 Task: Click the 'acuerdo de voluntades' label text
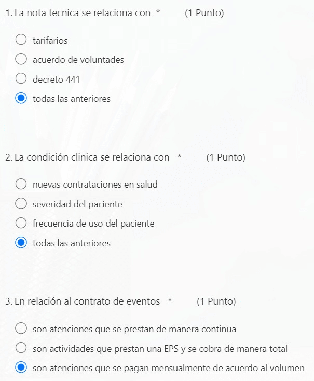(x=78, y=59)
